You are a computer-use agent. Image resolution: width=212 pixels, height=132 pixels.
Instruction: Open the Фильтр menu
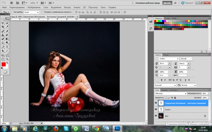(67, 7)
